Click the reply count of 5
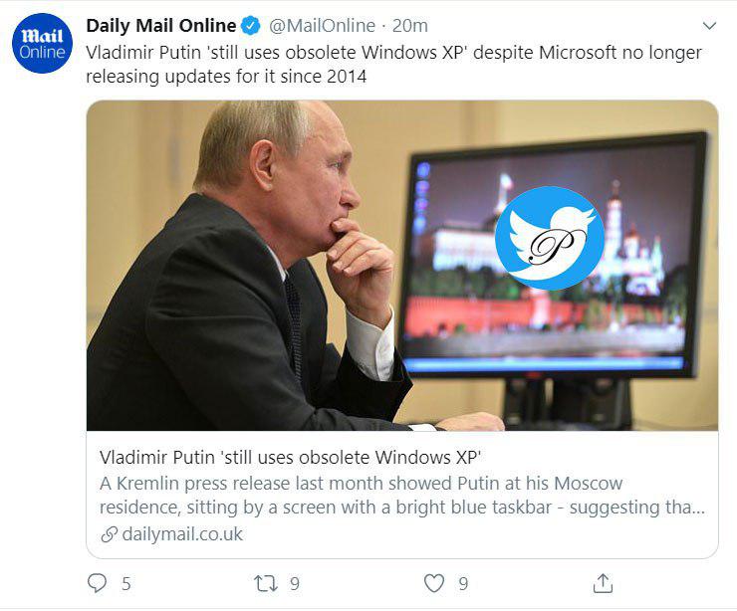The width and height of the screenshot is (737, 611). (x=126, y=584)
